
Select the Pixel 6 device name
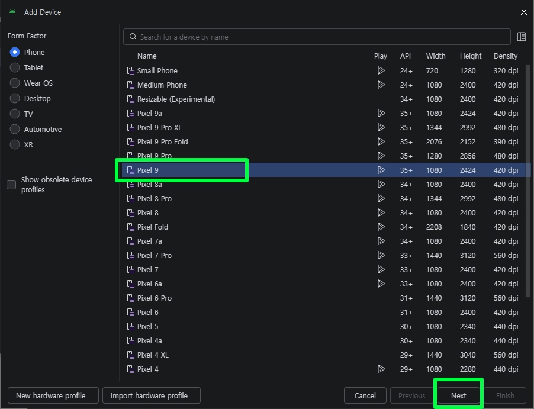point(148,313)
